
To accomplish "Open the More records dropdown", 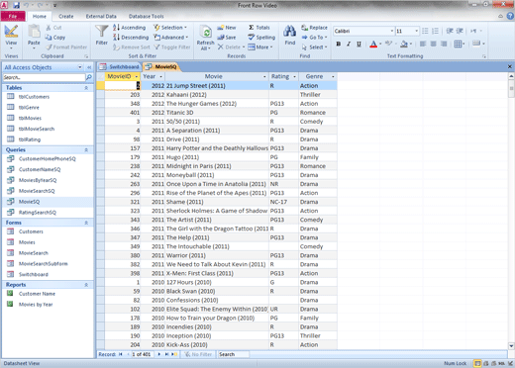I will pos(260,47).
